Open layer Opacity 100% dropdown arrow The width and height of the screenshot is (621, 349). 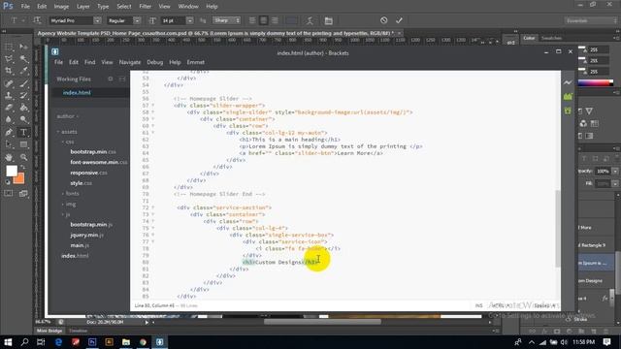(x=615, y=172)
